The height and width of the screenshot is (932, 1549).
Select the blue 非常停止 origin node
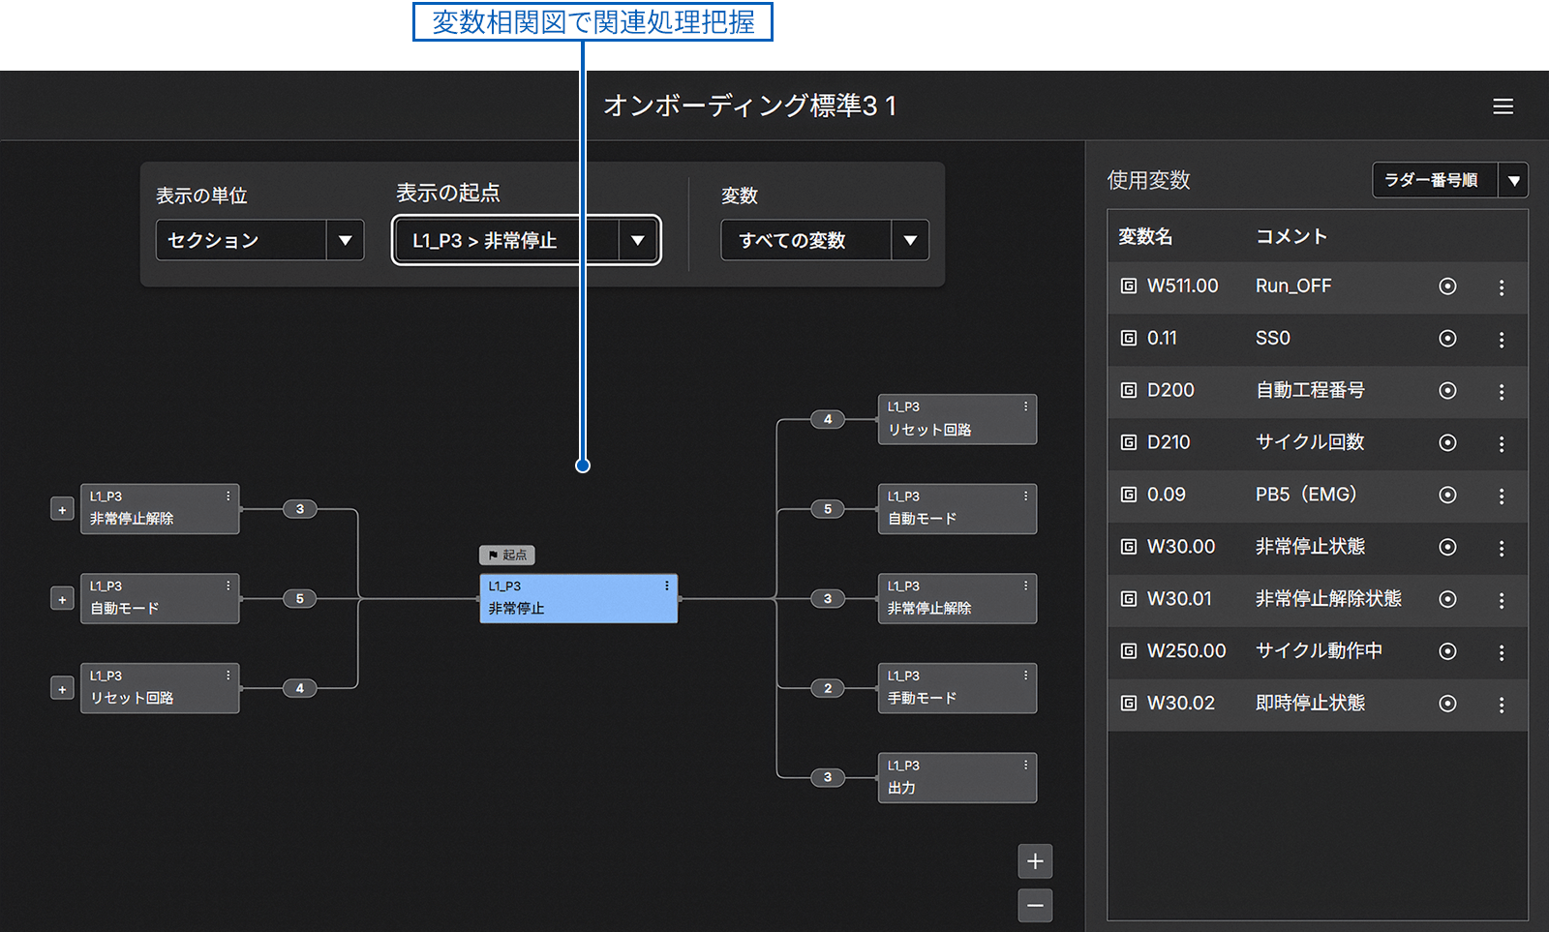point(578,599)
